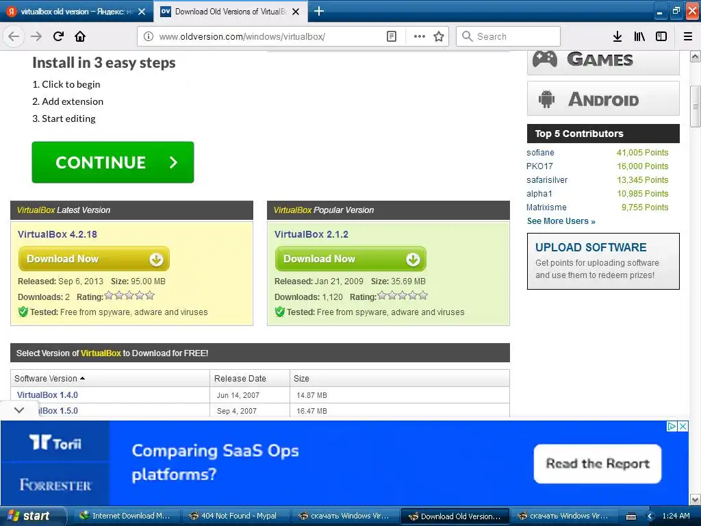Screen dimensions: 701x526
Task: Open the library bookshelf icon
Action: click(639, 36)
